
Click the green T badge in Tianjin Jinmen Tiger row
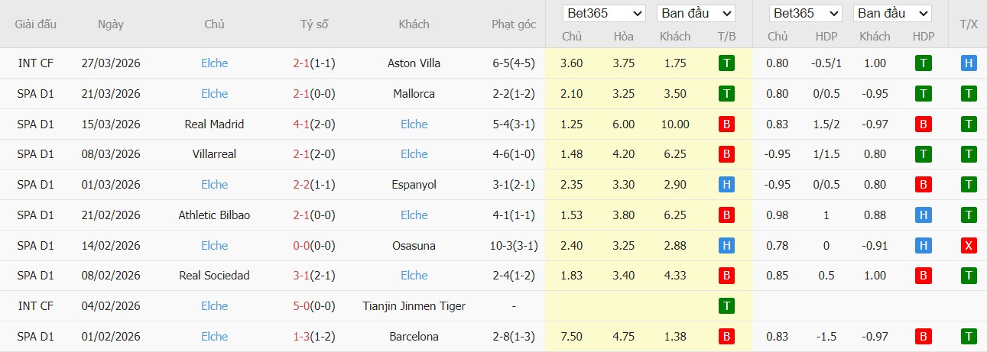pos(726,306)
